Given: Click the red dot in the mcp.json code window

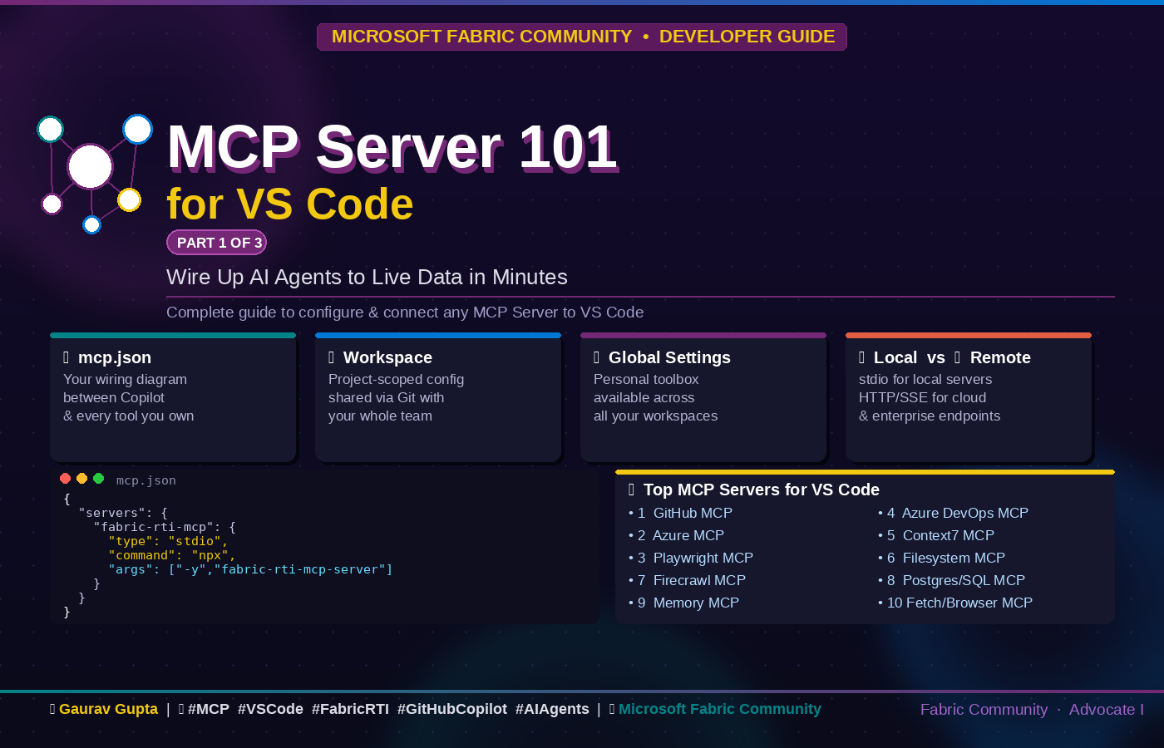Looking at the screenshot, I should (x=65, y=478).
